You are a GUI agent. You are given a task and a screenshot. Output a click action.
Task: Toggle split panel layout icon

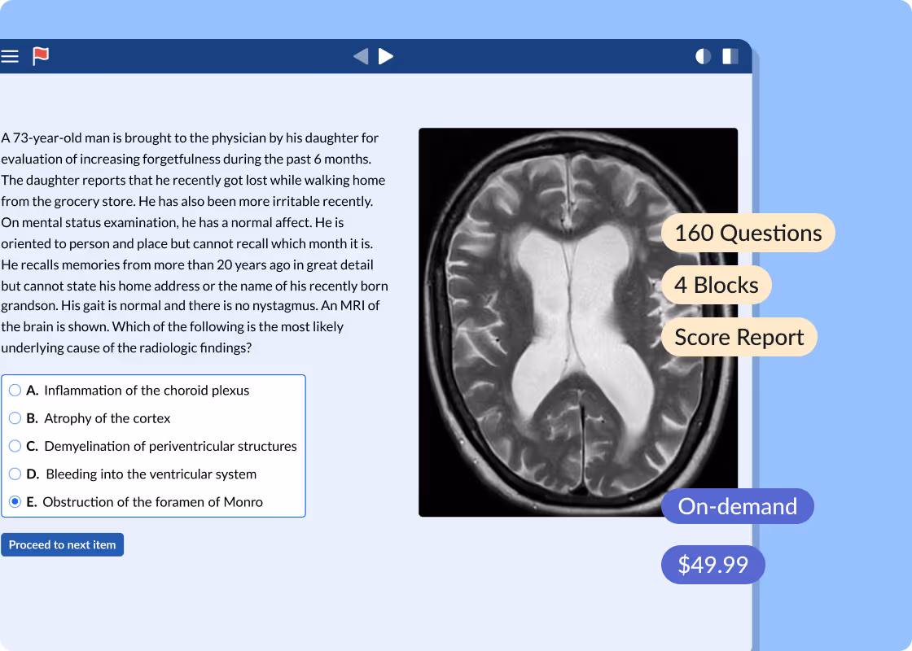tap(730, 56)
